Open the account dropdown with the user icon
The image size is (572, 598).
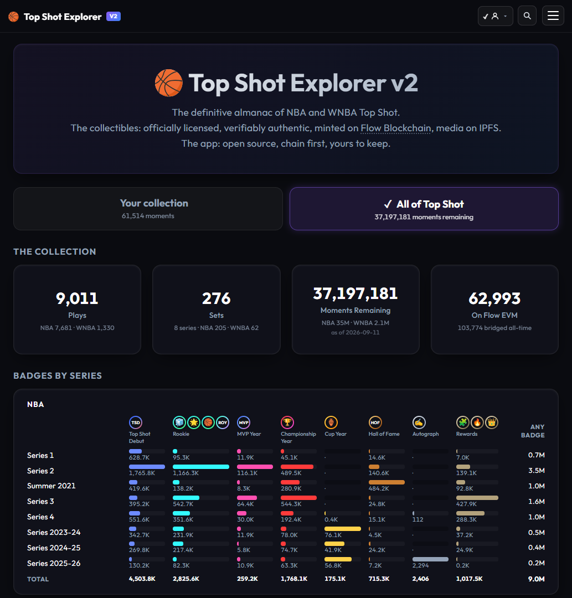(x=496, y=16)
